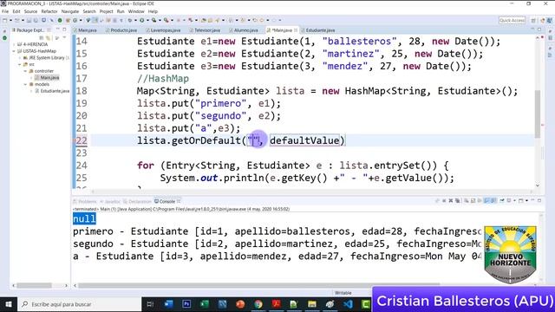555x312 pixels.
Task: Click the taskbar search box
Action: (x=79, y=304)
